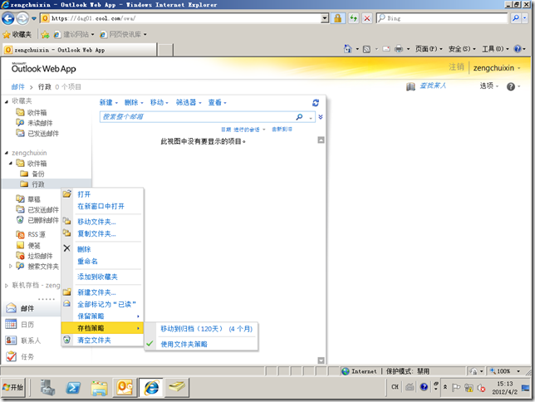Click 删除 in the context menu

point(84,249)
